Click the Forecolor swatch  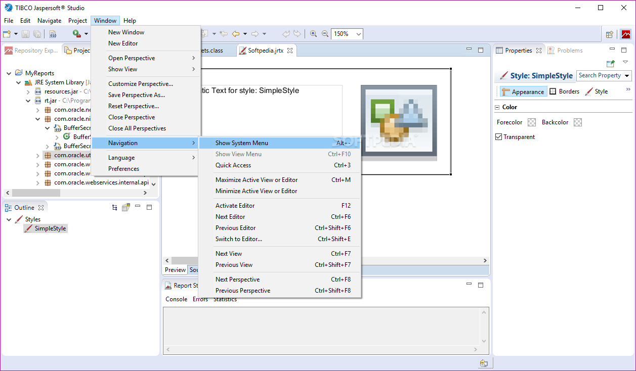(x=531, y=122)
